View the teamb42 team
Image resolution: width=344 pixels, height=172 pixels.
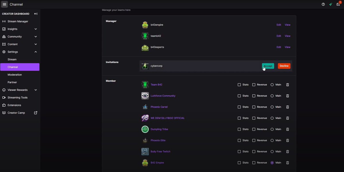click(288, 36)
